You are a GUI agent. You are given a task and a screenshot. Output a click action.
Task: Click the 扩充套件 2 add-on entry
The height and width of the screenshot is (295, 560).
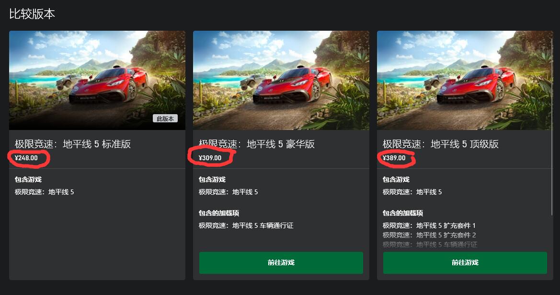429,236
